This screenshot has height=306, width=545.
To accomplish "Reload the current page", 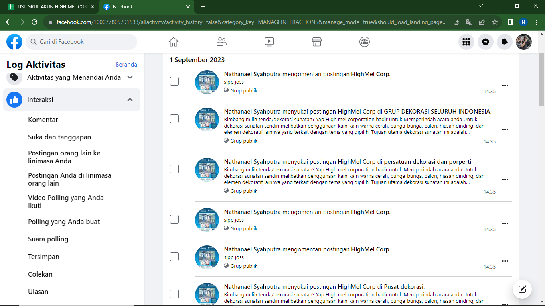I will [34, 22].
